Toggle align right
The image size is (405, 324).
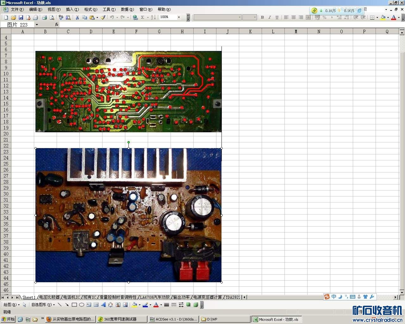301,17
